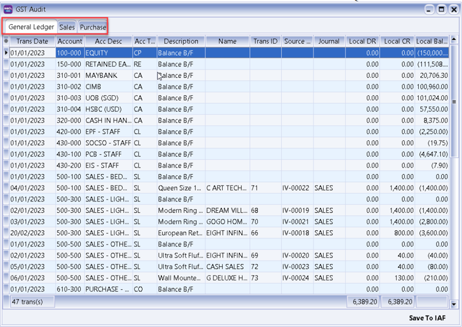Image resolution: width=462 pixels, height=327 pixels.
Task: Click the scroll down arrow of vertical scrollbar
Action: click(453, 303)
